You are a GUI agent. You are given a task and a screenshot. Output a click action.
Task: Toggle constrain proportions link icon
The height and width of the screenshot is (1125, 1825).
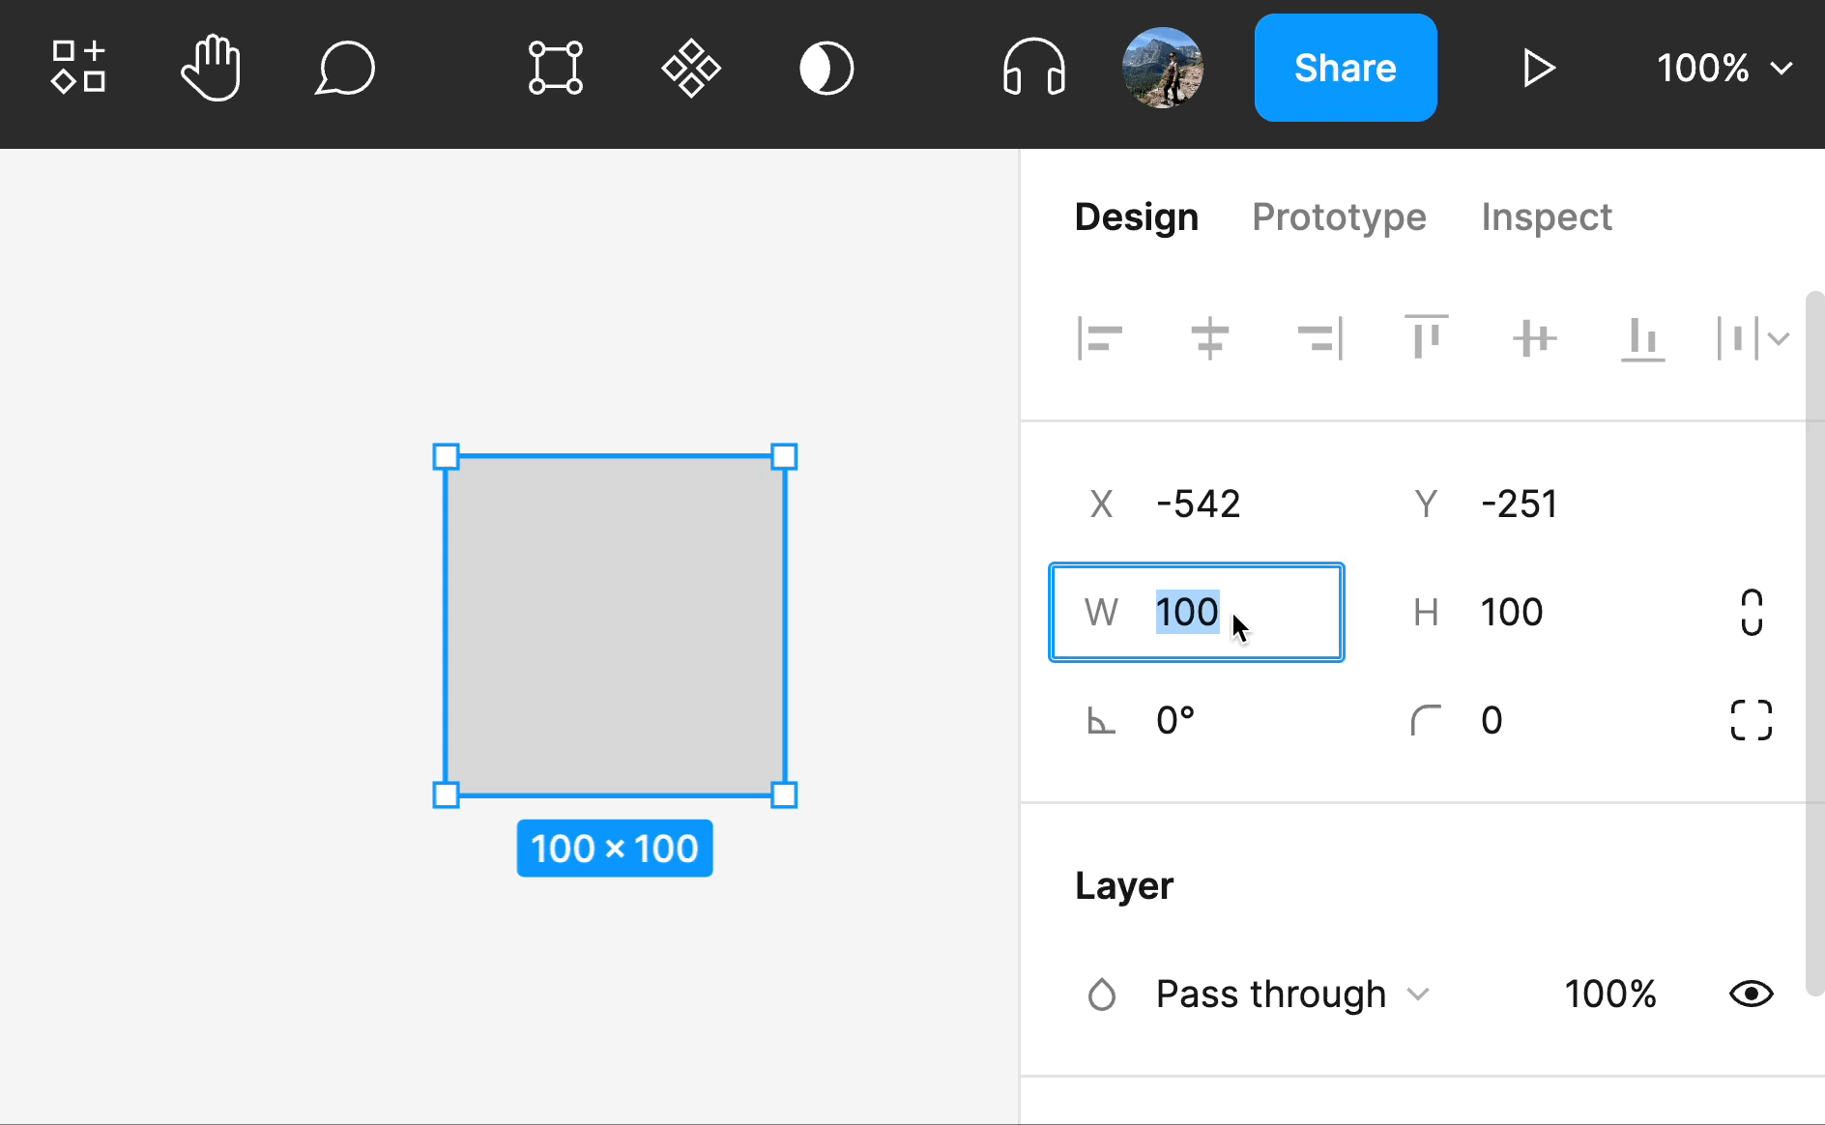[x=1752, y=612]
